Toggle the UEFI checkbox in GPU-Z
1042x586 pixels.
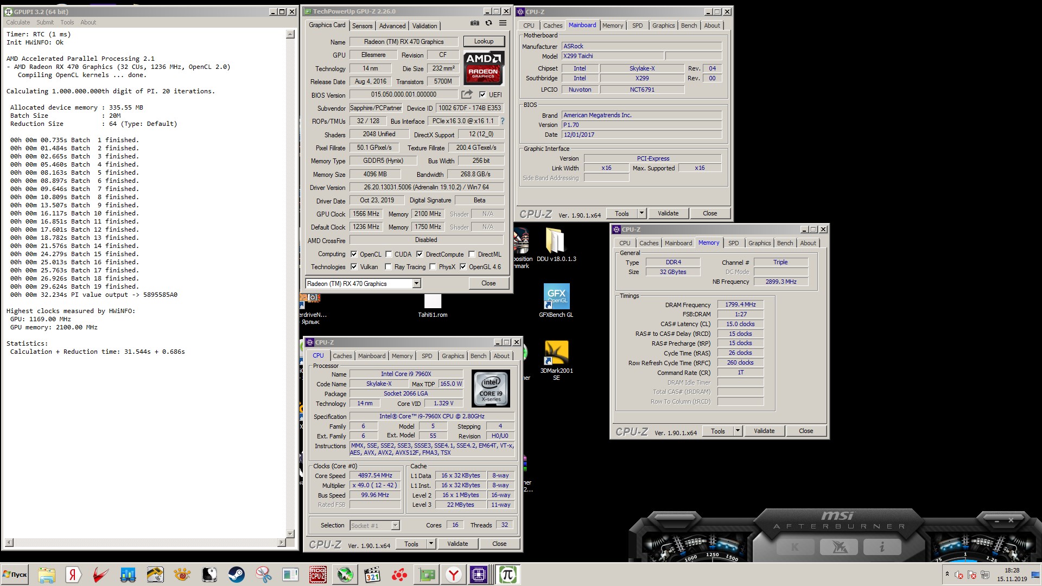[482, 94]
